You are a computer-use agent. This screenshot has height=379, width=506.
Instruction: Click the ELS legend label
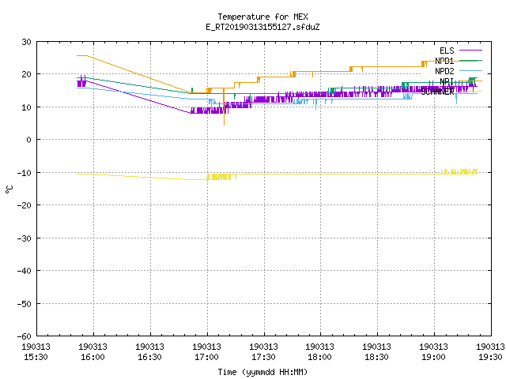pos(447,51)
